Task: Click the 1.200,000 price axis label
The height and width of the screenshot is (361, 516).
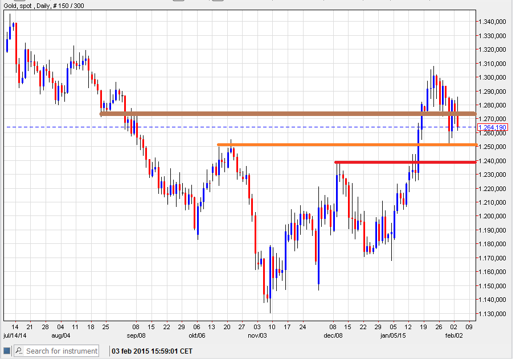Action: [492, 216]
